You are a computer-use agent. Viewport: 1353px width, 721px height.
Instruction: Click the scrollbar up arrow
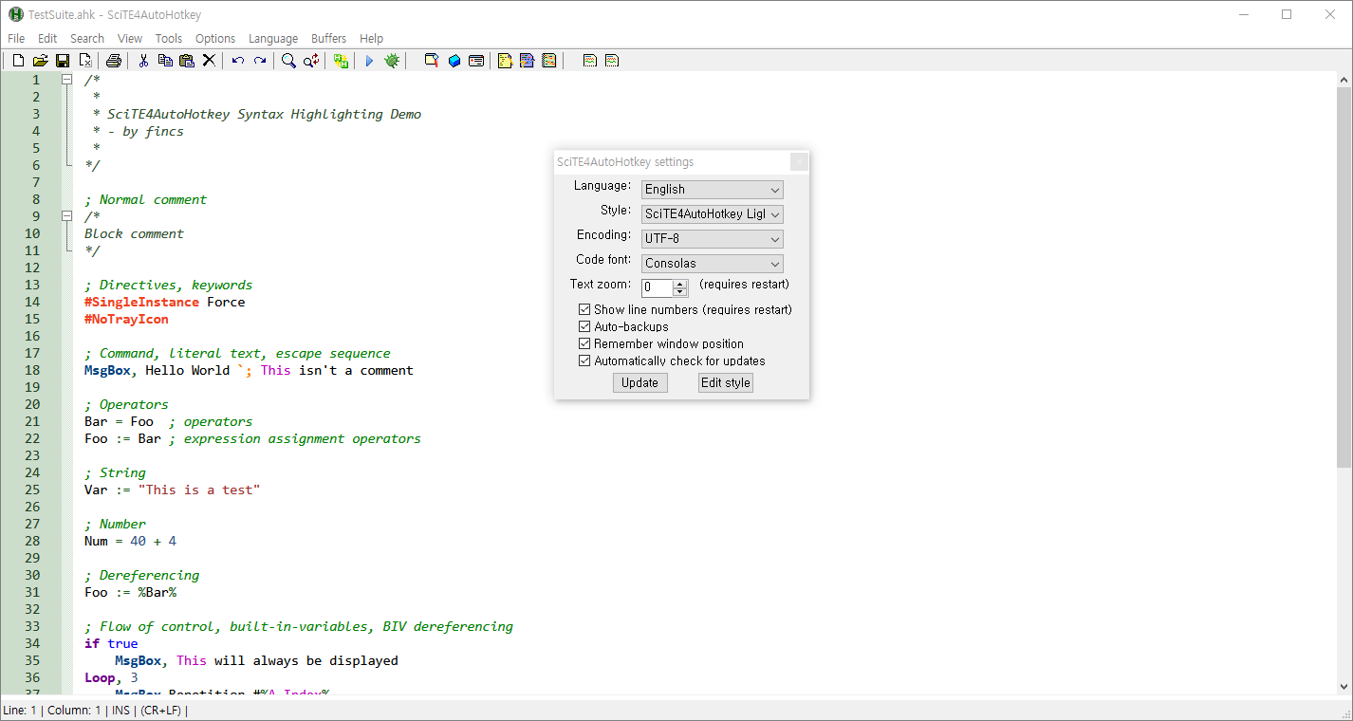(x=1344, y=79)
